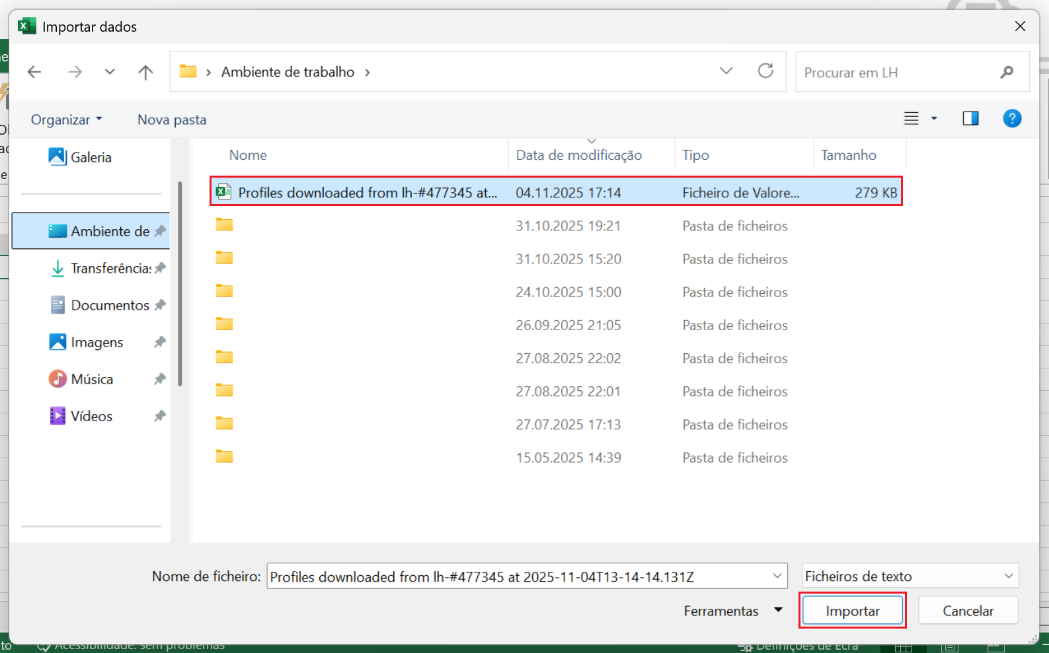Expand the file name combo box arrow
Screen dimensions: 1049x653
coord(777,576)
